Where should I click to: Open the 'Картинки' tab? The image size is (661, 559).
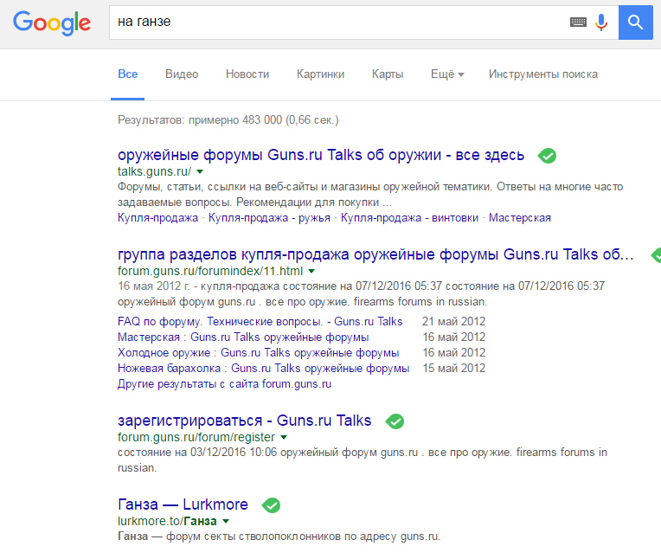(x=320, y=74)
